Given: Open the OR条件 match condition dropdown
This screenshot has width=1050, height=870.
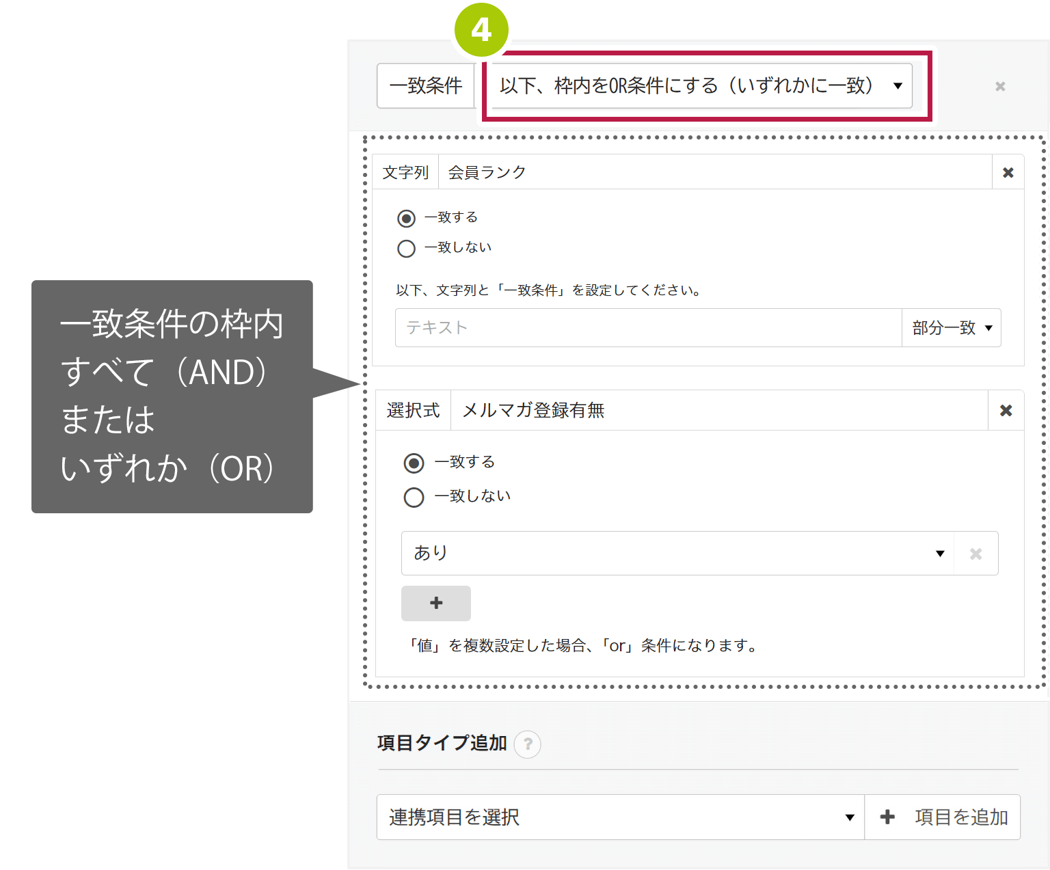Looking at the screenshot, I should tap(702, 86).
